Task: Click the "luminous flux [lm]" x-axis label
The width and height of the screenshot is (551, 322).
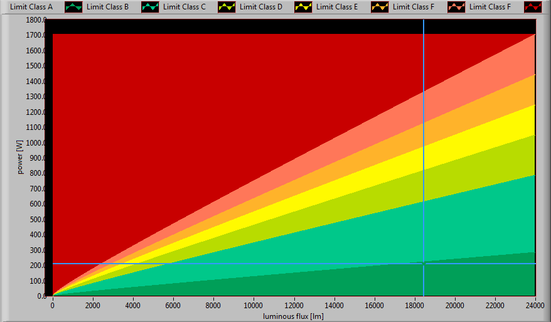Action: tap(294, 316)
